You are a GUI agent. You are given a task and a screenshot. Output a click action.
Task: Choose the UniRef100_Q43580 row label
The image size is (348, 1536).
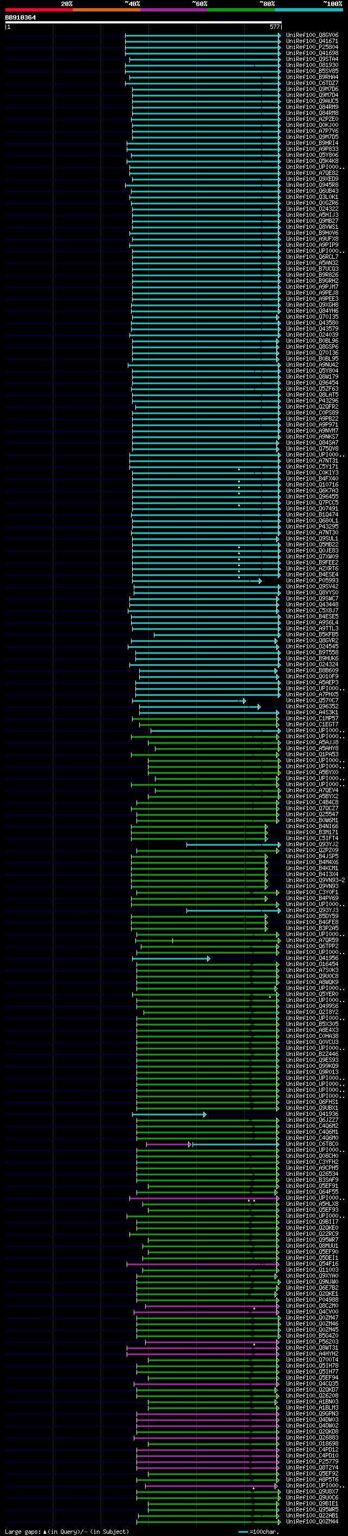tap(312, 323)
